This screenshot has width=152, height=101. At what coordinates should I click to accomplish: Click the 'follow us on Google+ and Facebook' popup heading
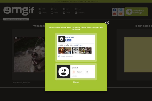76,29
